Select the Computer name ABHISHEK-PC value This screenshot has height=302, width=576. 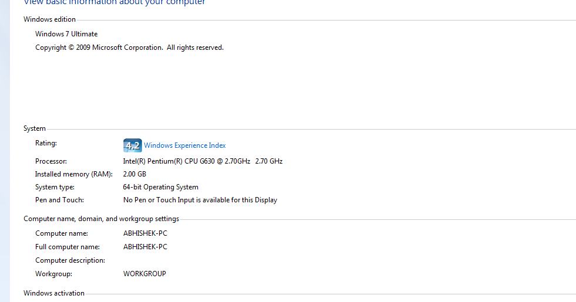[145, 233]
